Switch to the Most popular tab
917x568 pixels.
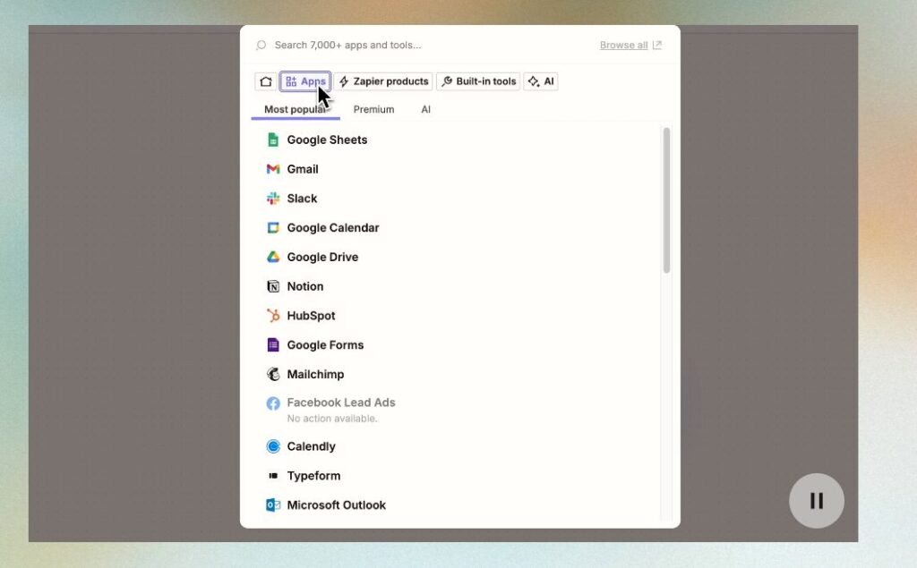[x=296, y=109]
